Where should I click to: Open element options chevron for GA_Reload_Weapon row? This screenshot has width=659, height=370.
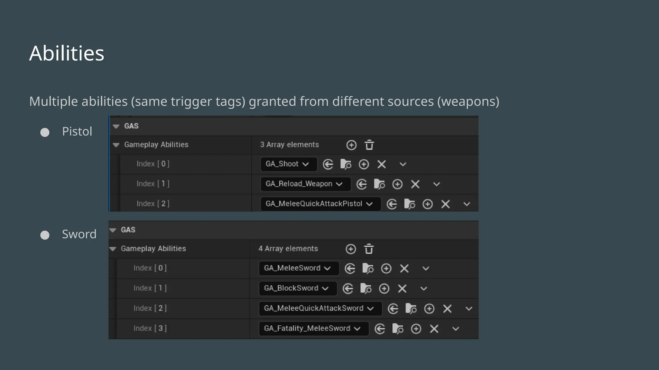tap(437, 184)
